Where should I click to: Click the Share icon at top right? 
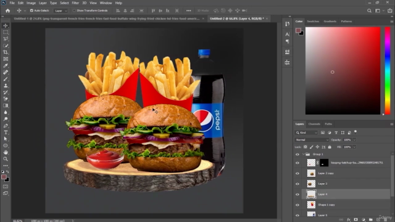[x=389, y=10]
